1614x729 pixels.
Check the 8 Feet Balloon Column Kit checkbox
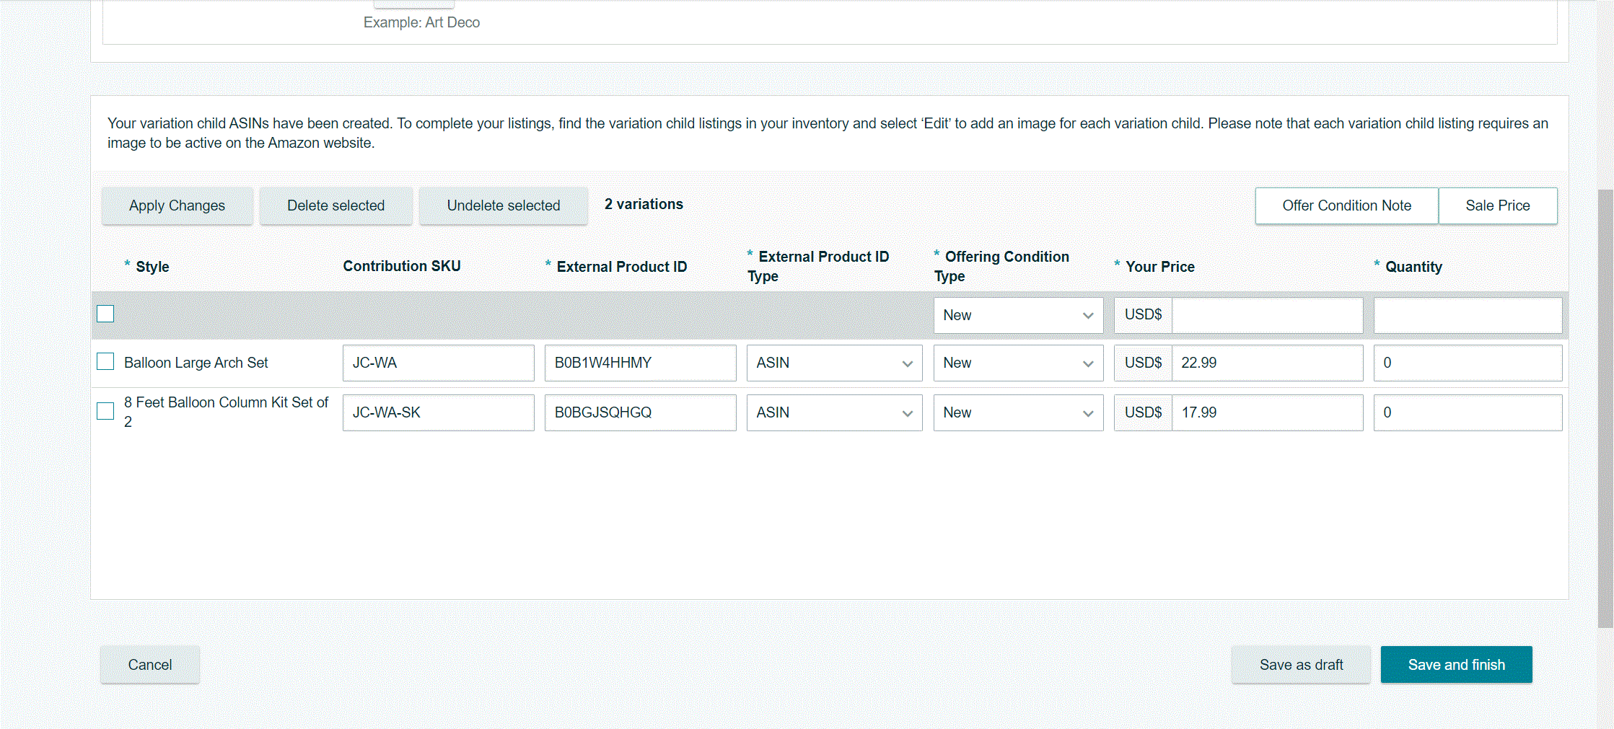point(105,411)
